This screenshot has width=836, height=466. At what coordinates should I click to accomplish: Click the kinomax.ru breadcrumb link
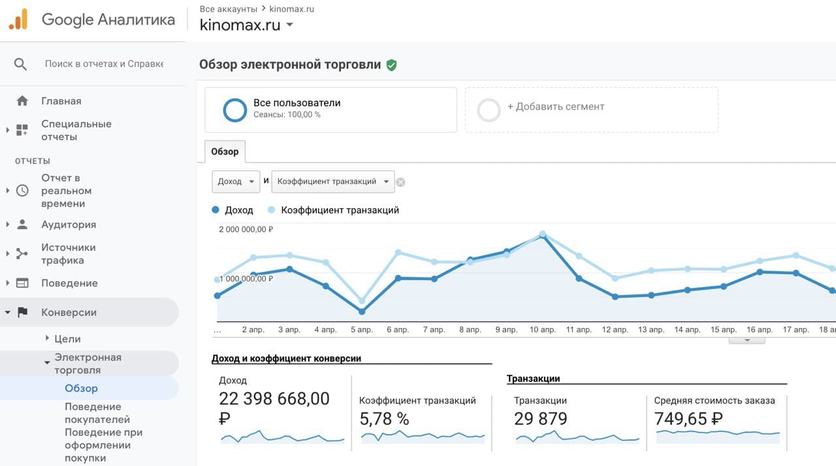tap(292, 9)
